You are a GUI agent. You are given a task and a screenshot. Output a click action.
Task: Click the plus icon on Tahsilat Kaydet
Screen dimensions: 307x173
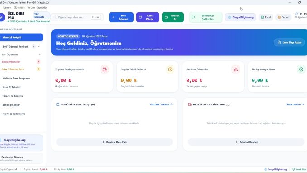pos(236,142)
